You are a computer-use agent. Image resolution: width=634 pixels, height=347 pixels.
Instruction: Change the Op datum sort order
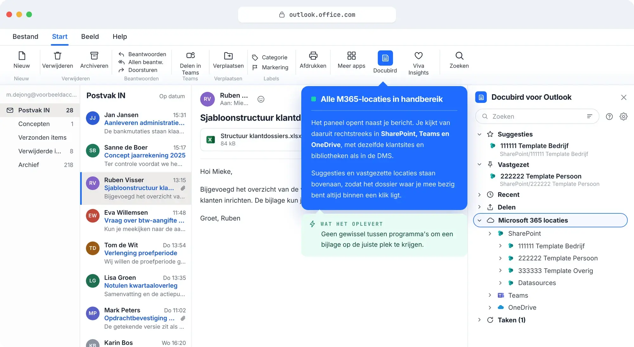point(172,96)
